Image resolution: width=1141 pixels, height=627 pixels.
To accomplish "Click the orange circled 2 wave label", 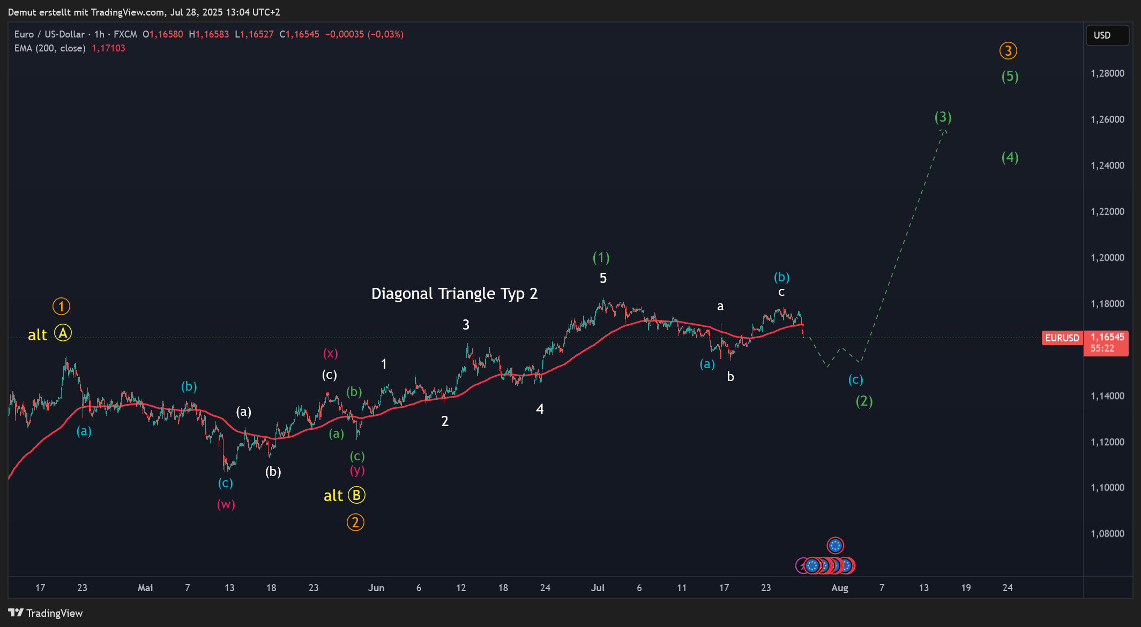I will 355,522.
